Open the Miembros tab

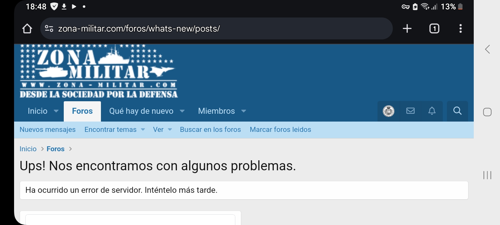217,111
